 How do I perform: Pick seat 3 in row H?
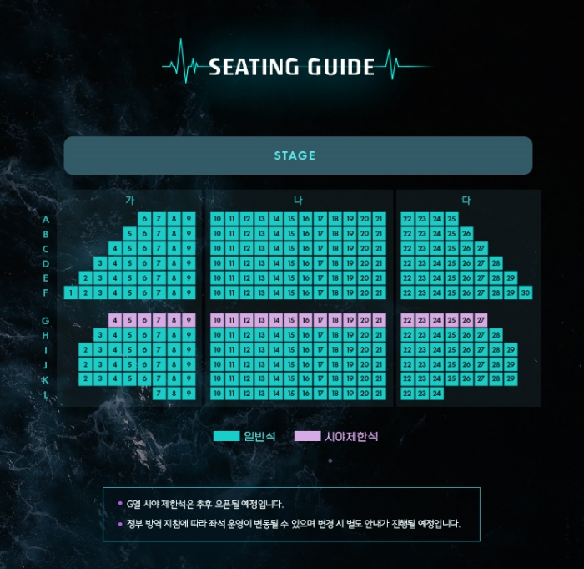click(x=100, y=335)
